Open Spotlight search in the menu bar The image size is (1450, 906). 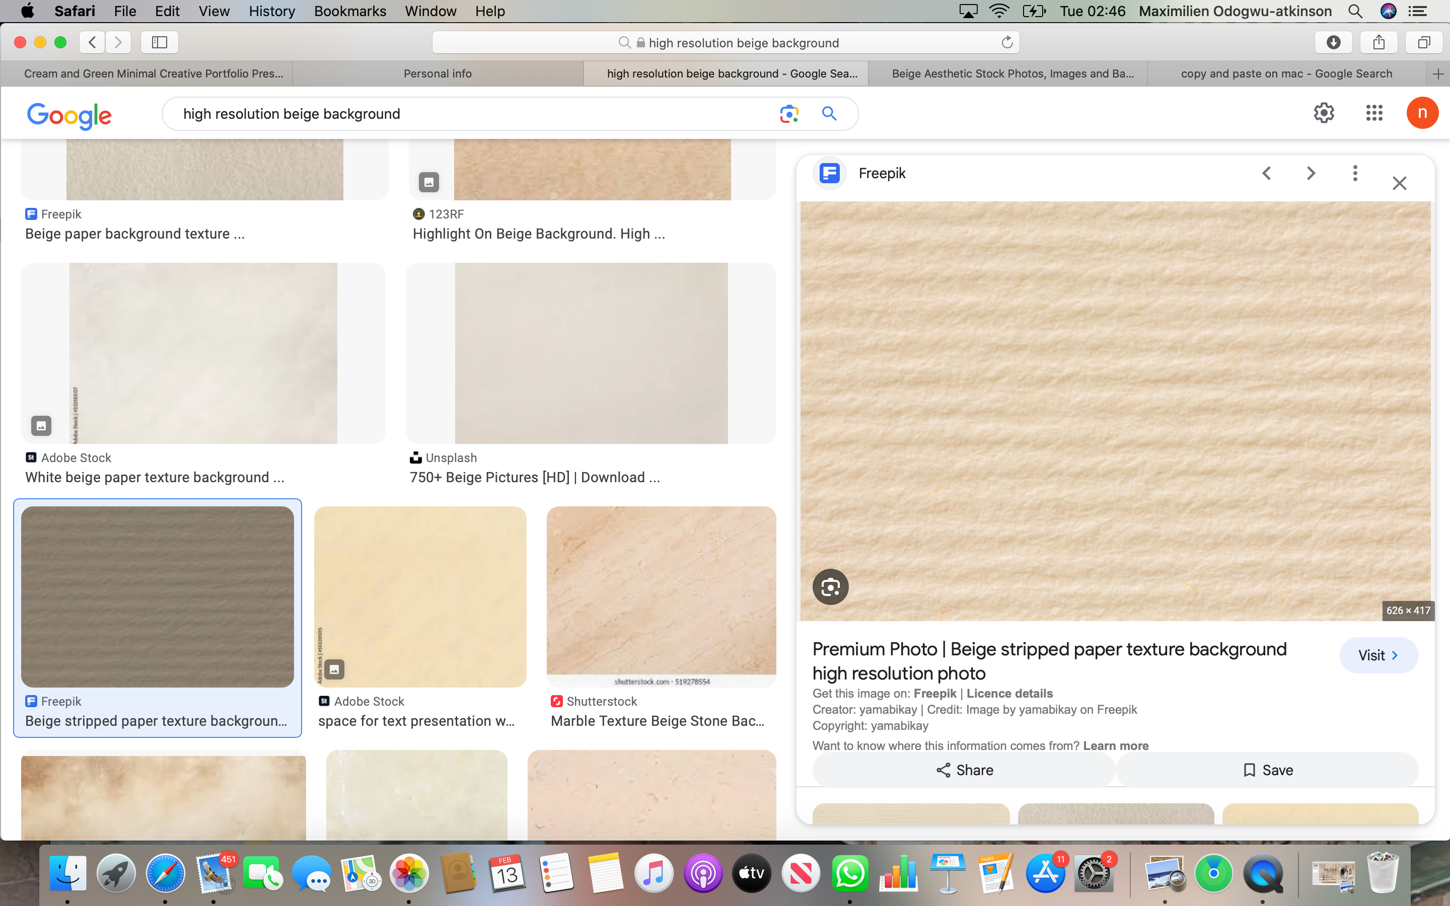click(1355, 11)
